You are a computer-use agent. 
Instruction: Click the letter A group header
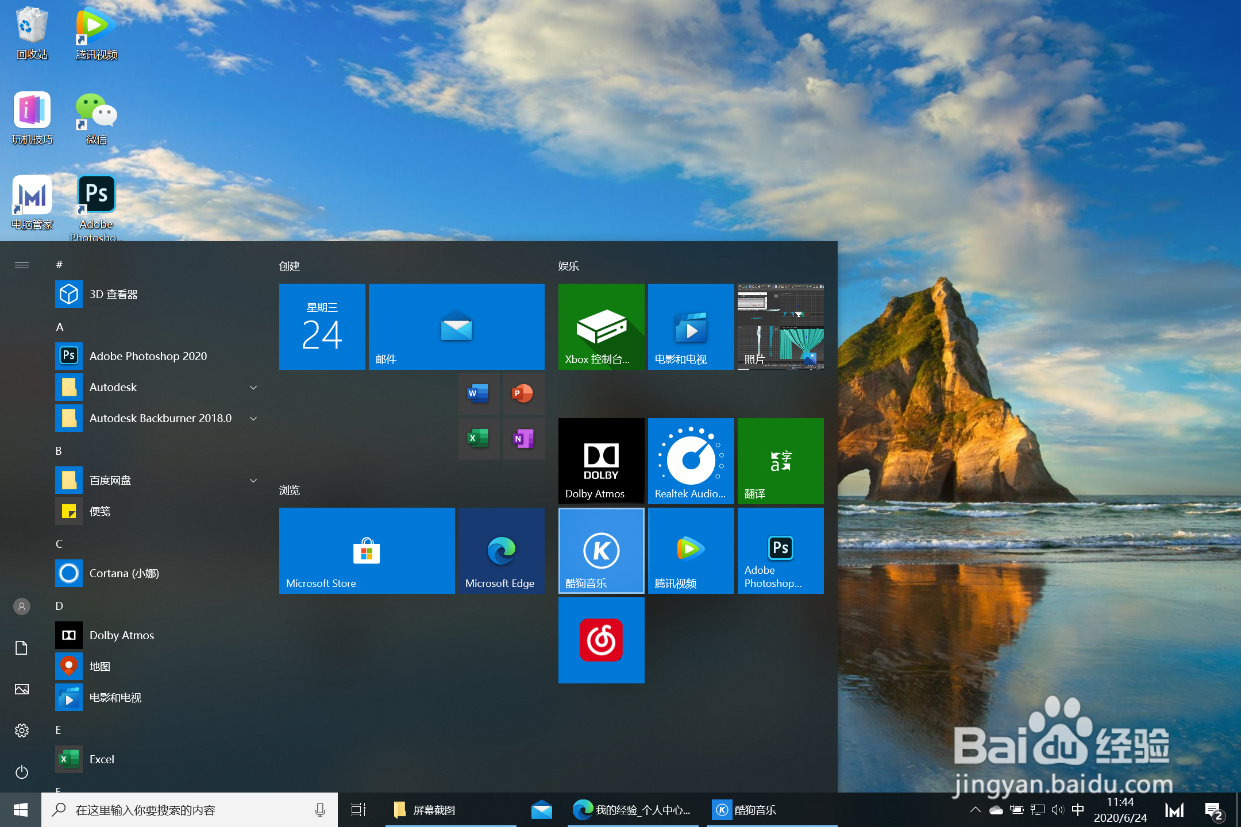pyautogui.click(x=60, y=327)
